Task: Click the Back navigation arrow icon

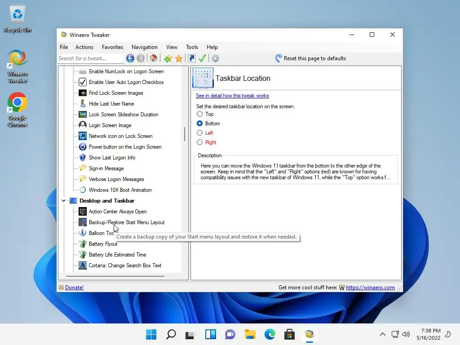Action: click(130, 58)
